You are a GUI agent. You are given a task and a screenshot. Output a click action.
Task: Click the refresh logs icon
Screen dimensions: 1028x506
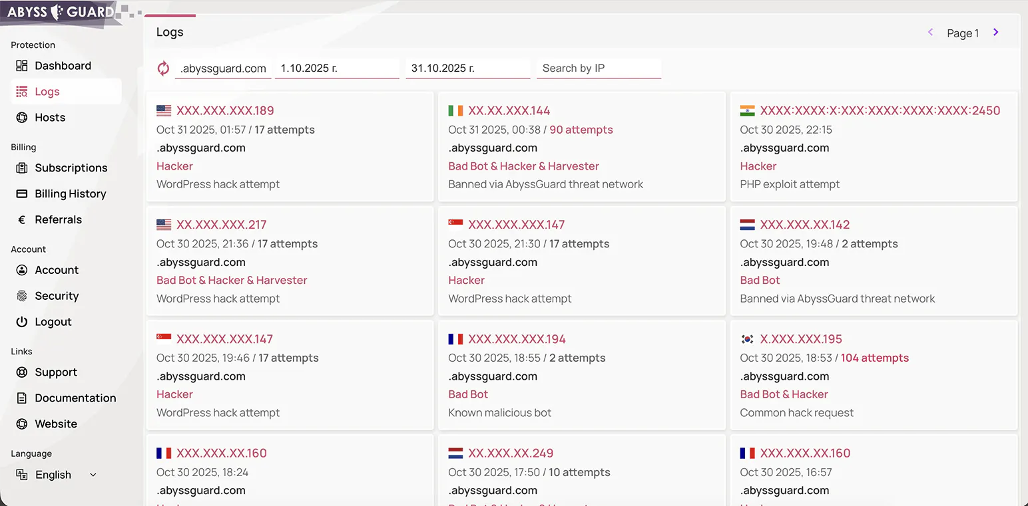click(163, 68)
